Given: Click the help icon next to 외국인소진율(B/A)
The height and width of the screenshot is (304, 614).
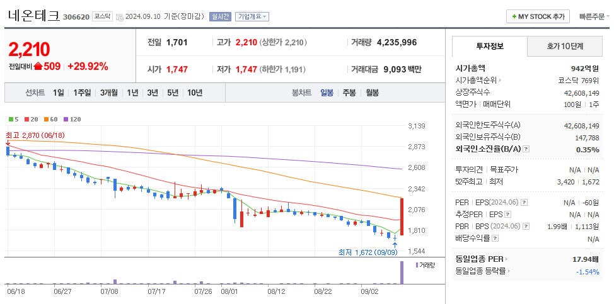Looking at the screenshot, I should [x=526, y=149].
